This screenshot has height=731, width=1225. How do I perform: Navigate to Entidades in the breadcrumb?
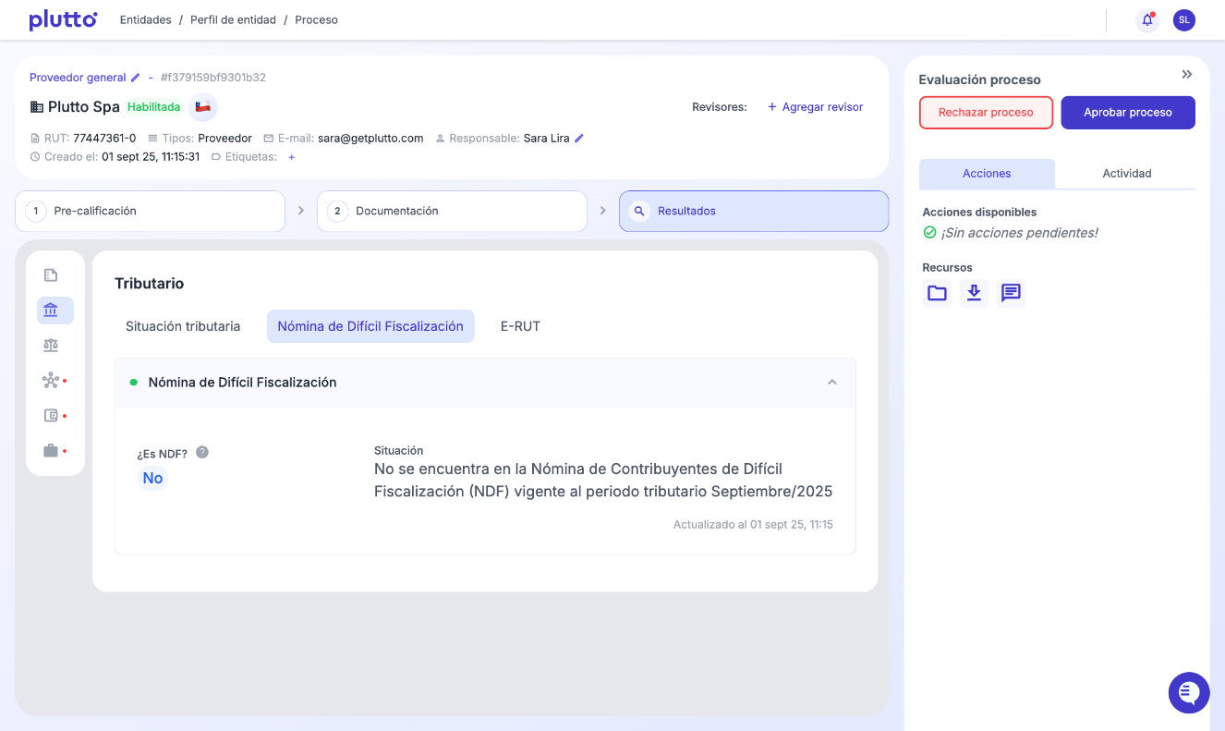coord(145,18)
